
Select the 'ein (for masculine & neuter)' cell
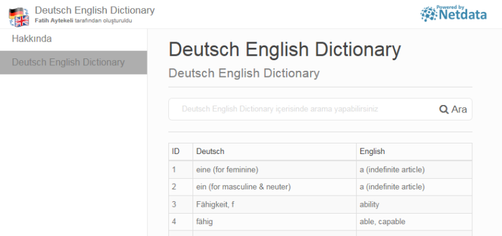point(275,187)
